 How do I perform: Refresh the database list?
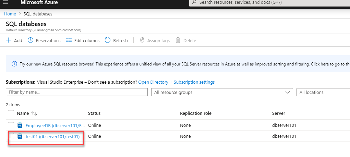pos(121,41)
